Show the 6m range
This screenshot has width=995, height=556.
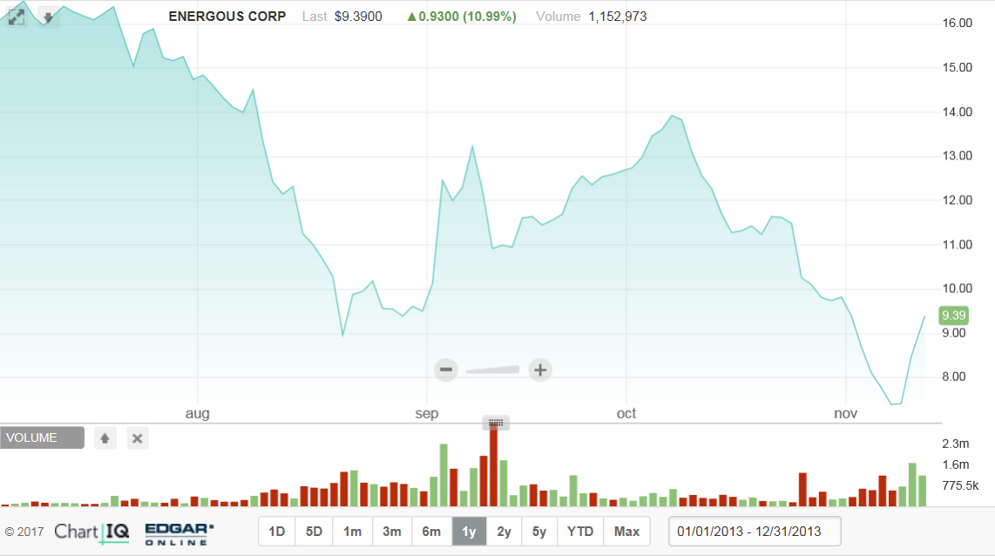point(431,532)
